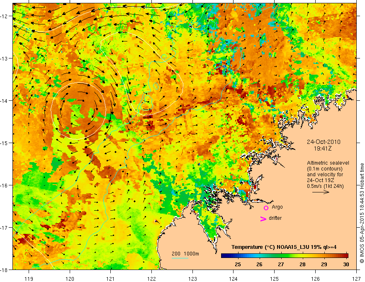
Task: Click the 'Argo' legend label
Action: [x=277, y=207]
